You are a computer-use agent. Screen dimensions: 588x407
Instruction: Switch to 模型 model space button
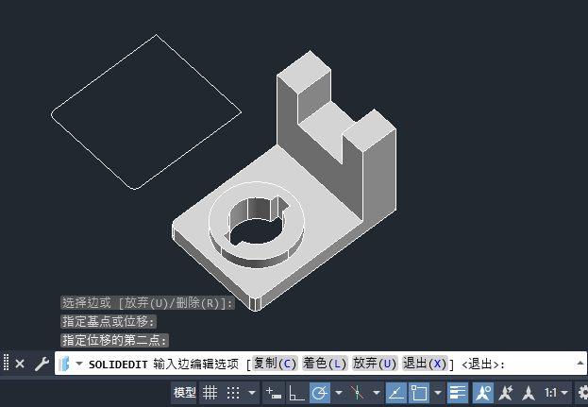tap(184, 393)
